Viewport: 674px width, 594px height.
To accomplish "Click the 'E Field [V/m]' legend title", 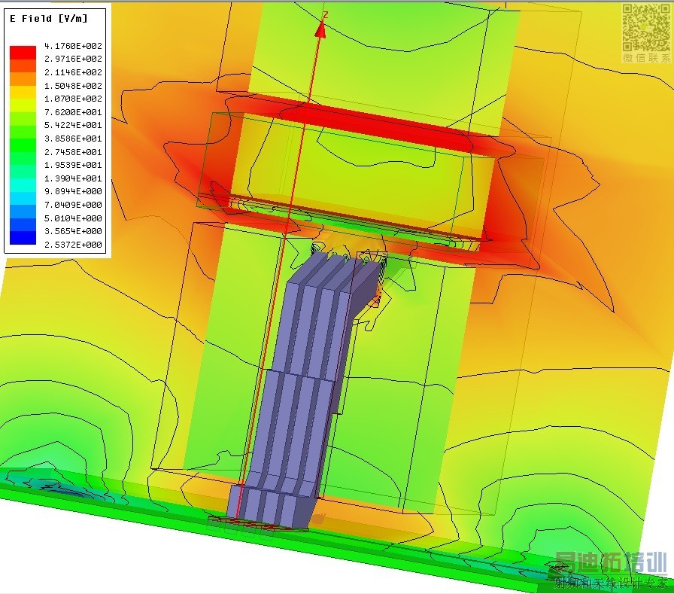I will coord(49,19).
